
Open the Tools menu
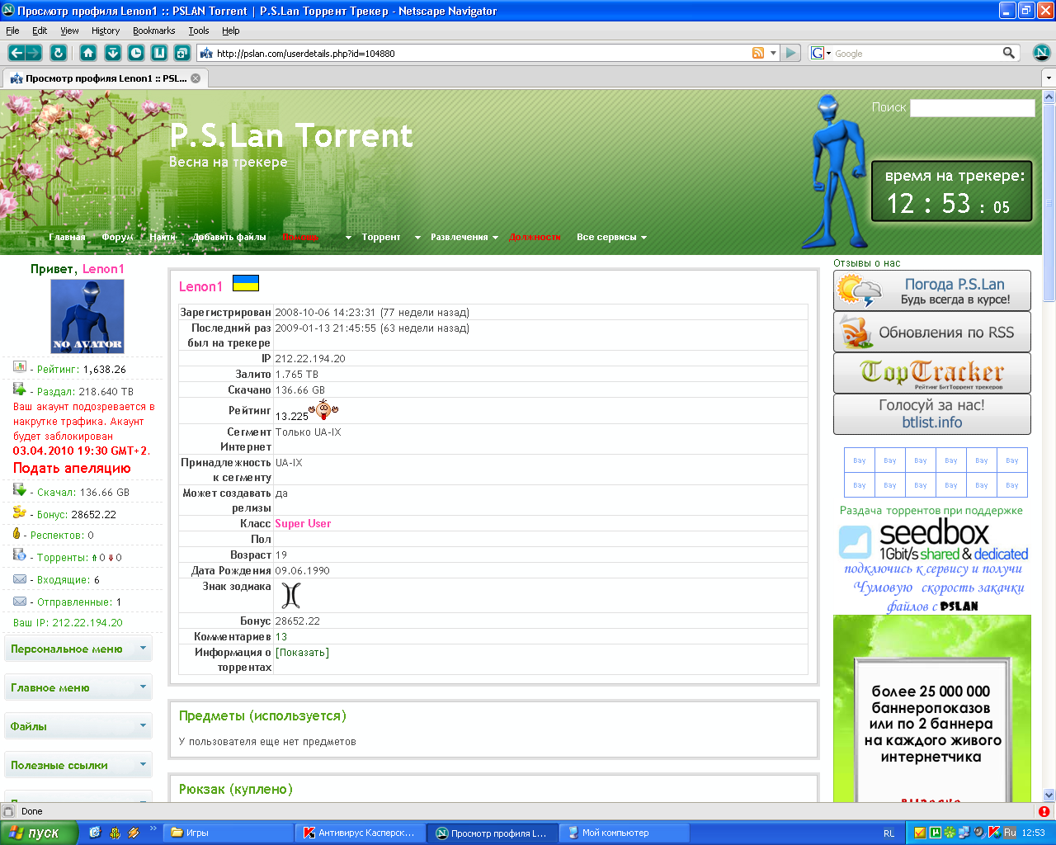(199, 31)
